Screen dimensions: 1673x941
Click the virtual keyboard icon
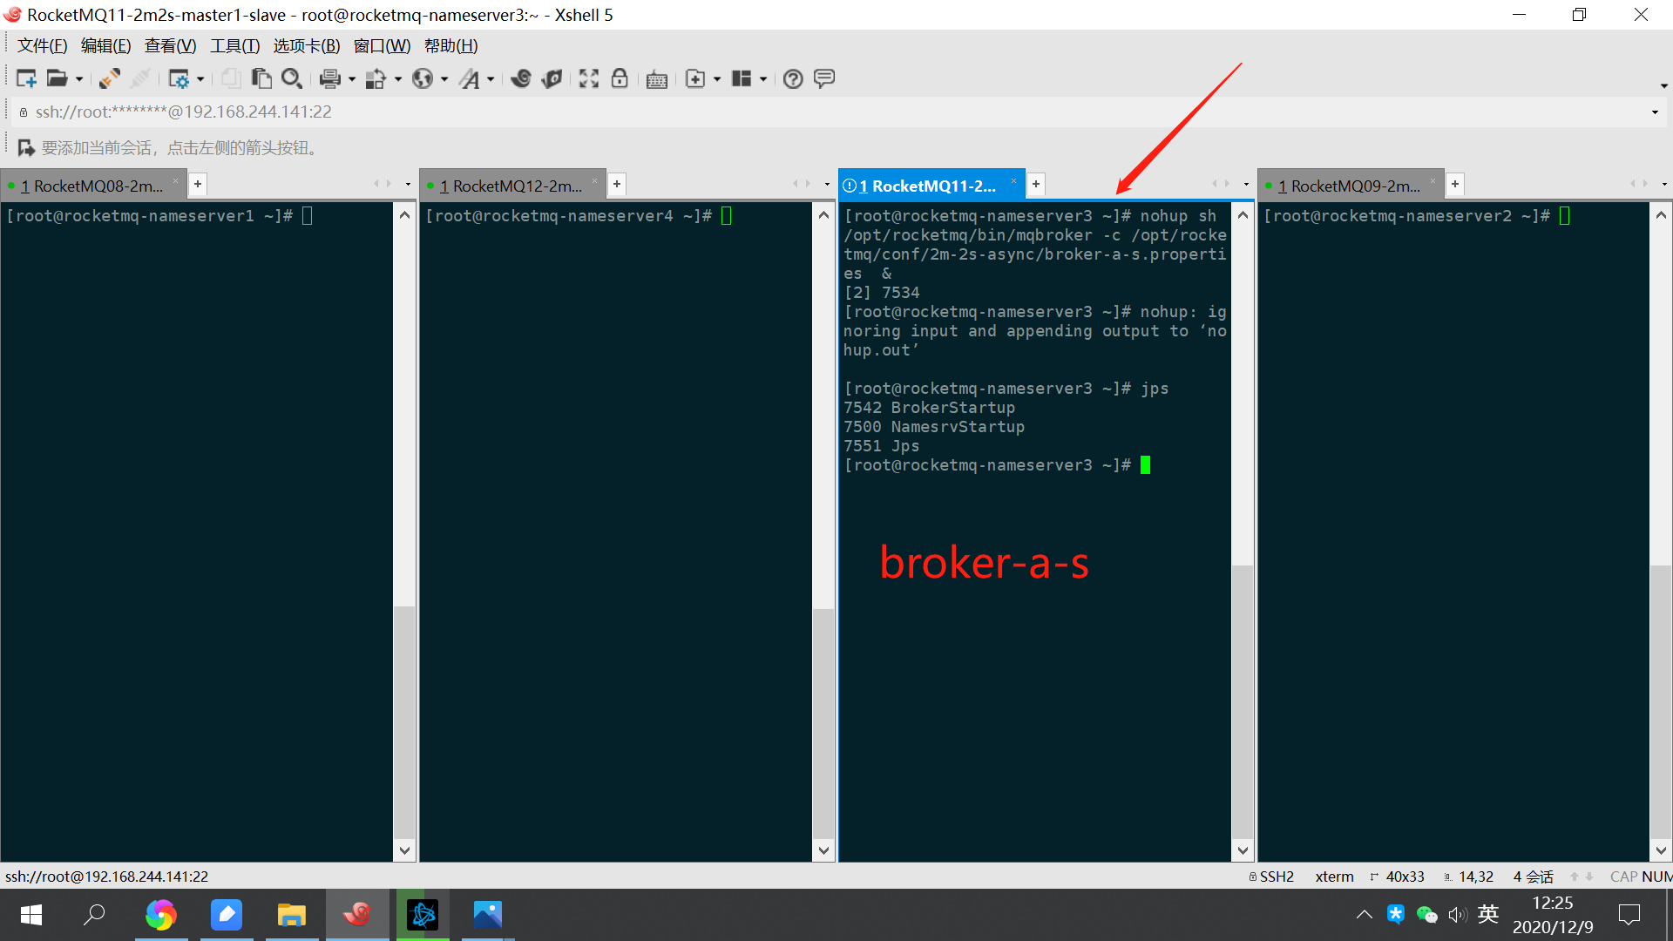coord(657,79)
